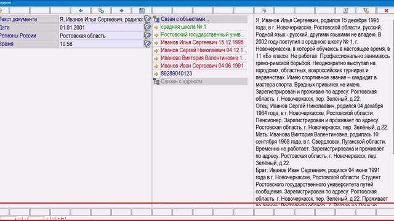Click the phone handset toolbar icon

(366, 10)
